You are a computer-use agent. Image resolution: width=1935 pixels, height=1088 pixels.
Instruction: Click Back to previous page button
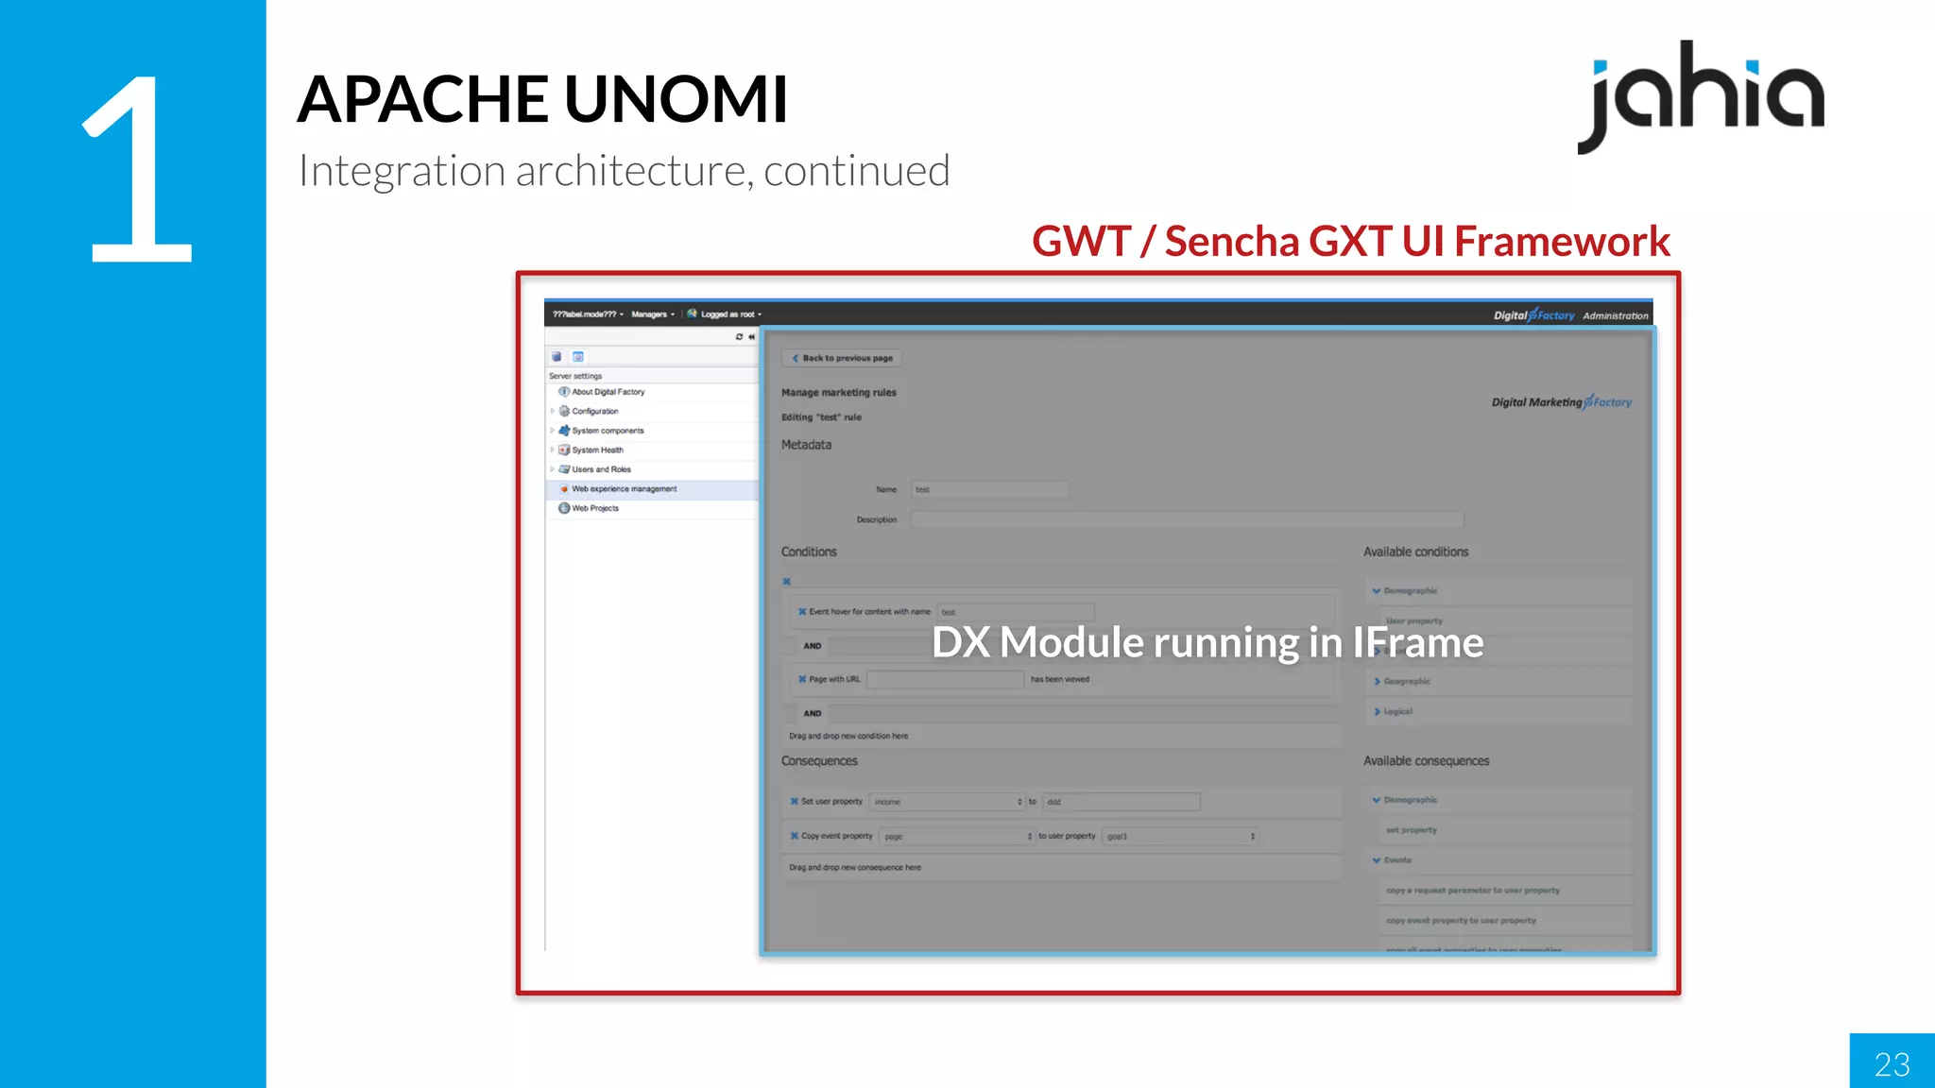click(842, 359)
